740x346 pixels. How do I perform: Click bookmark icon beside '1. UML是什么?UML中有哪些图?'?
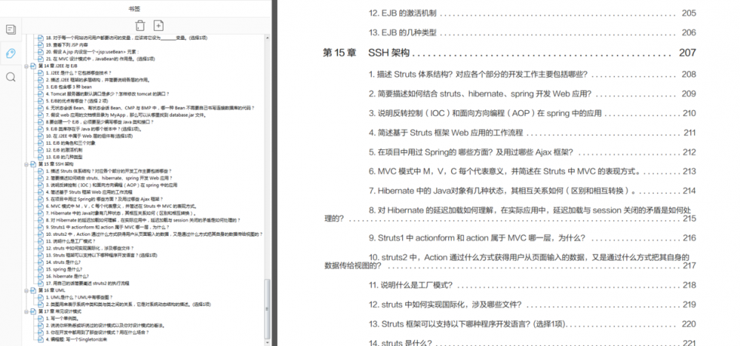pyautogui.click(x=41, y=297)
